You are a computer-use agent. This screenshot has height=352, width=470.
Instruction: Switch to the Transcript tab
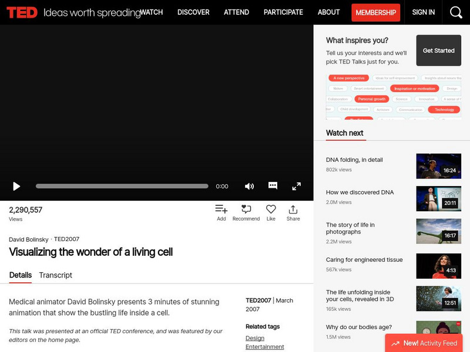pyautogui.click(x=55, y=275)
